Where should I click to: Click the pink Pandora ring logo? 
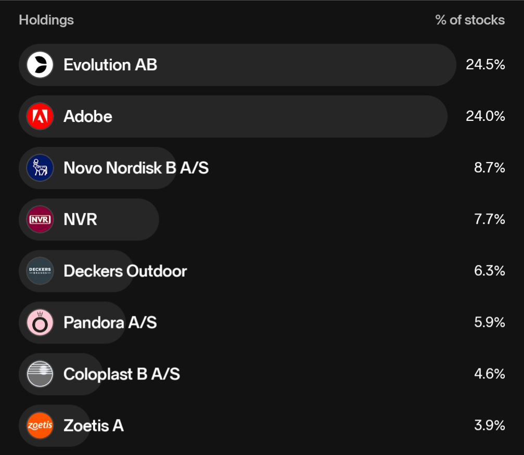40,323
